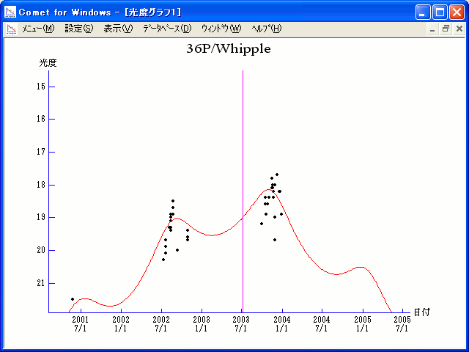Screen dimensions: 469x352
Task: Open the 表示(V) menu
Action: pos(118,29)
